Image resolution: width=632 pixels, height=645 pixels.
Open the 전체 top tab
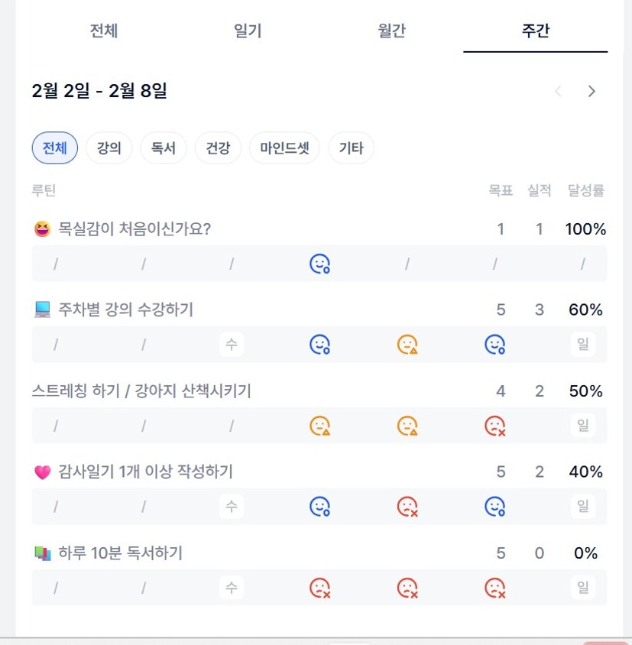(x=104, y=31)
